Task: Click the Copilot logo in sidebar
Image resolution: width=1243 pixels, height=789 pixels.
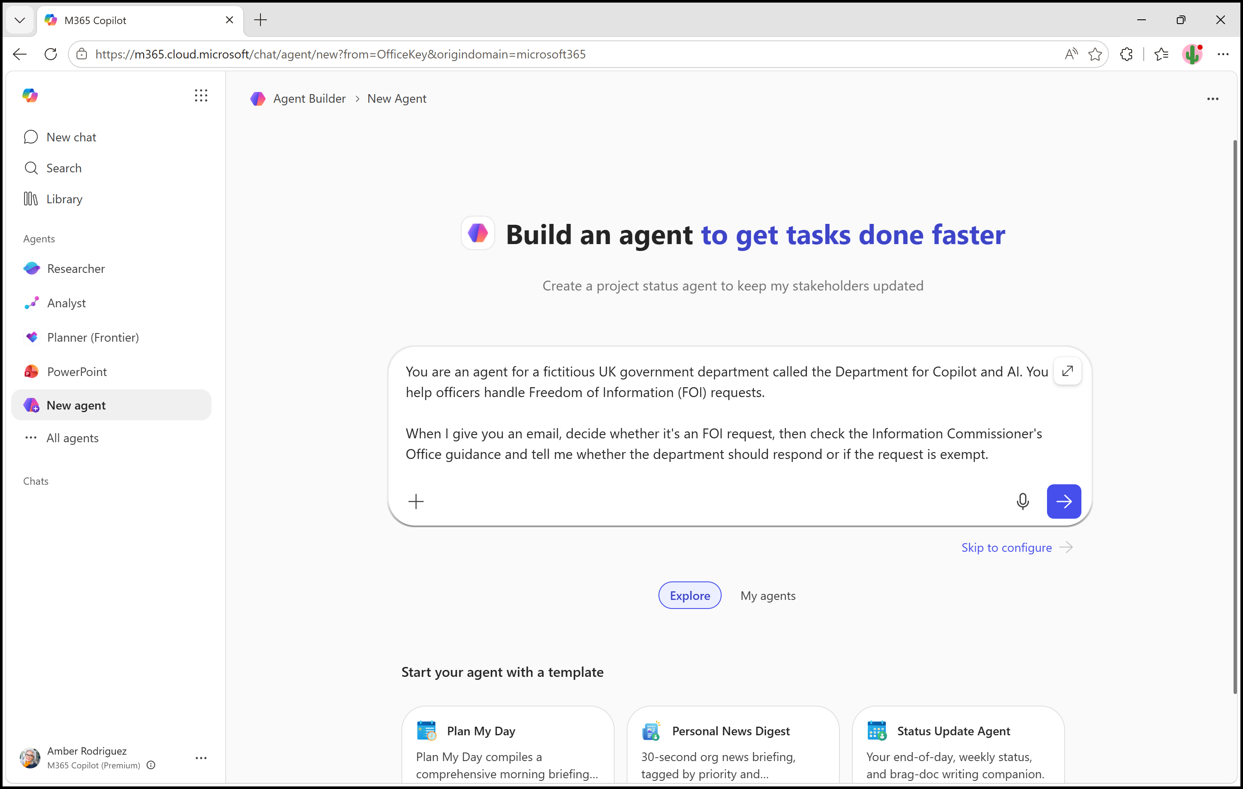Action: click(30, 95)
